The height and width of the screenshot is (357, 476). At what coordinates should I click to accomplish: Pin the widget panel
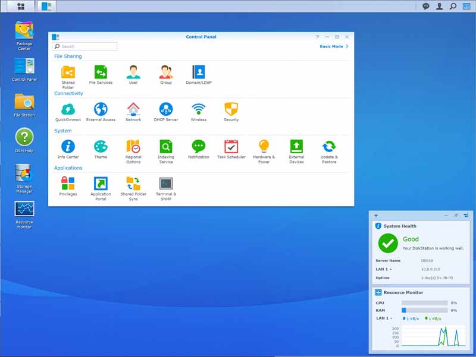(456, 216)
